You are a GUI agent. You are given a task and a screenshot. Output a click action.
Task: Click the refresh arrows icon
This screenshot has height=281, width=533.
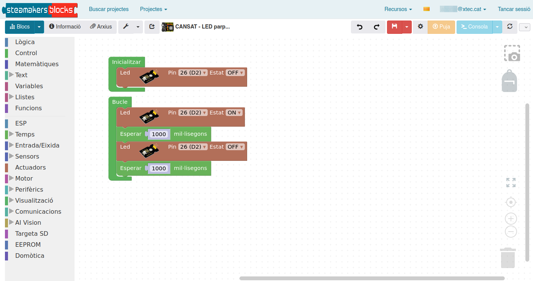tap(510, 27)
